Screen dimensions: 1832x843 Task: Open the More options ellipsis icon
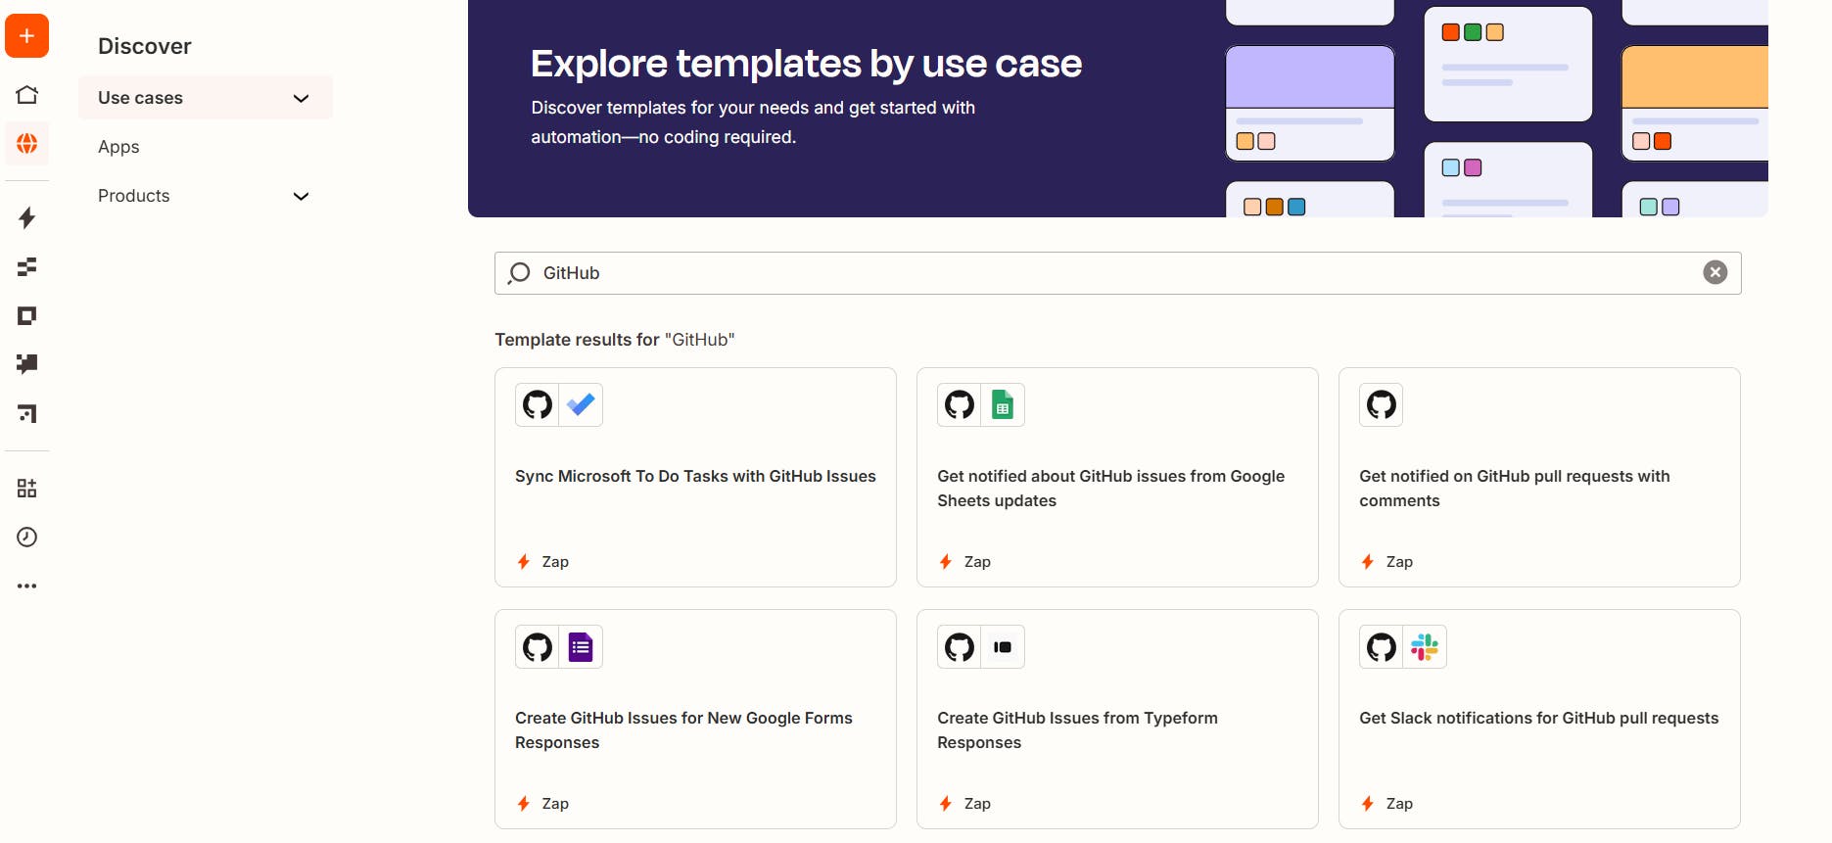point(26,585)
